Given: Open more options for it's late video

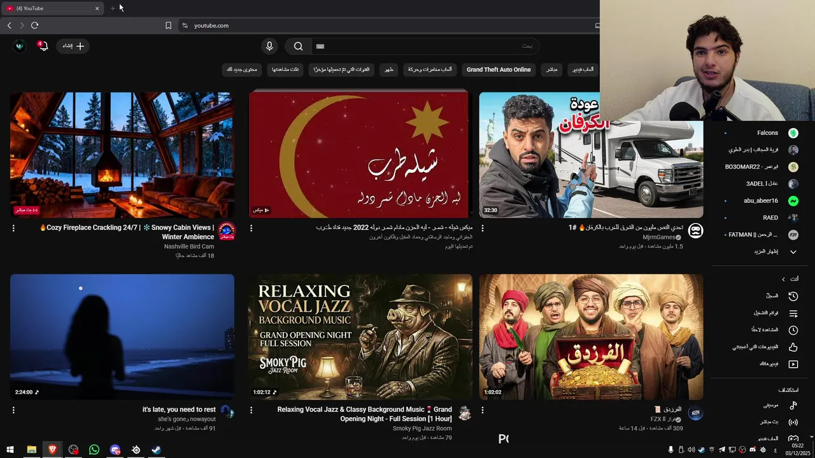Looking at the screenshot, I should 13,410.
